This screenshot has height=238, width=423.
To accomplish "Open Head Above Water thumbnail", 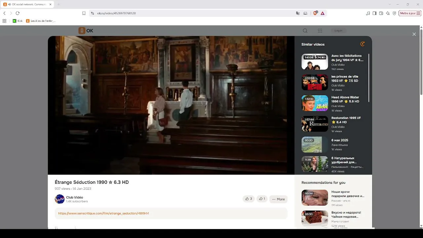I will (x=315, y=103).
